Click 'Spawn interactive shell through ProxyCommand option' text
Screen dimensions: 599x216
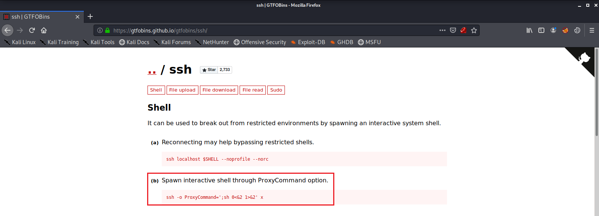tap(245, 180)
